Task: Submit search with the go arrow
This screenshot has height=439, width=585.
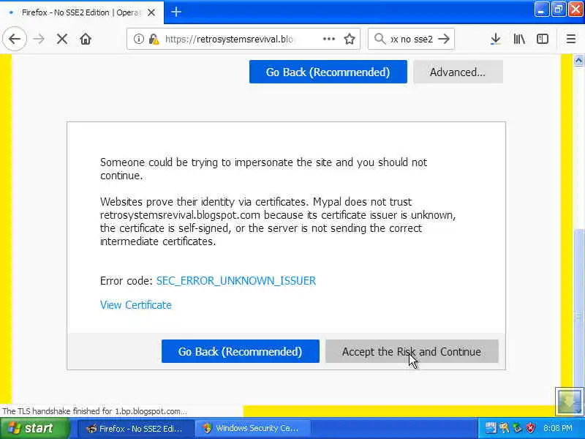Action: 444,39
